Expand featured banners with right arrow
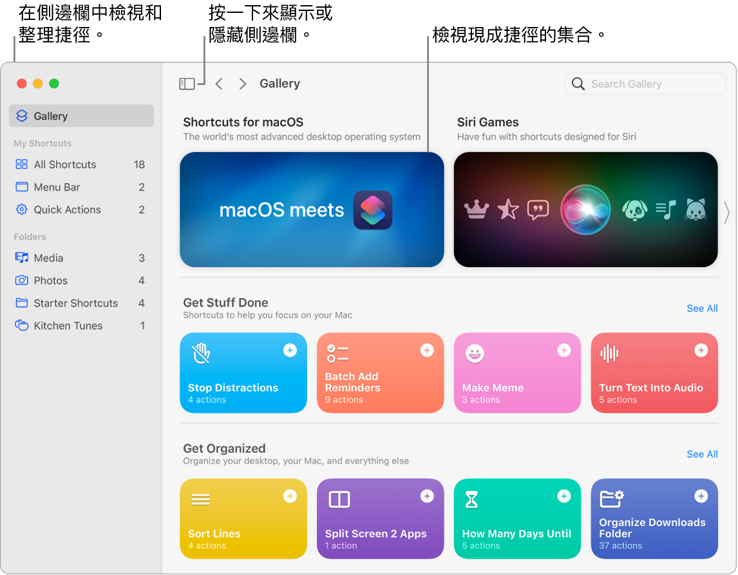Image resolution: width=738 pixels, height=575 pixels. (726, 213)
